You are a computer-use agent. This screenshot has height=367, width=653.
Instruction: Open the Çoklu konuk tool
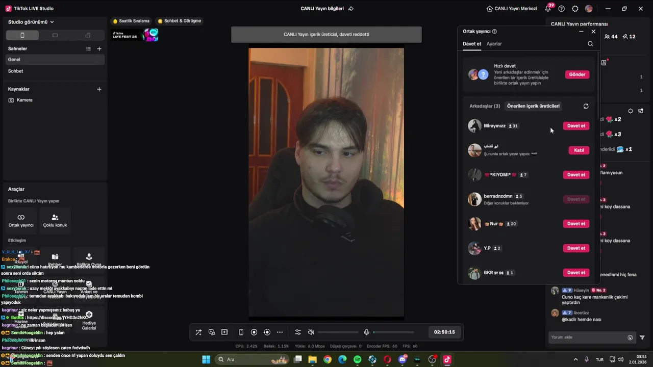click(x=55, y=220)
